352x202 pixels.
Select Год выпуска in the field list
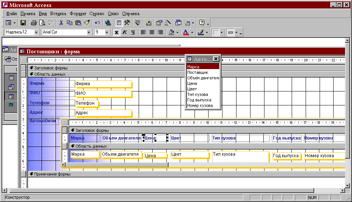(x=203, y=100)
